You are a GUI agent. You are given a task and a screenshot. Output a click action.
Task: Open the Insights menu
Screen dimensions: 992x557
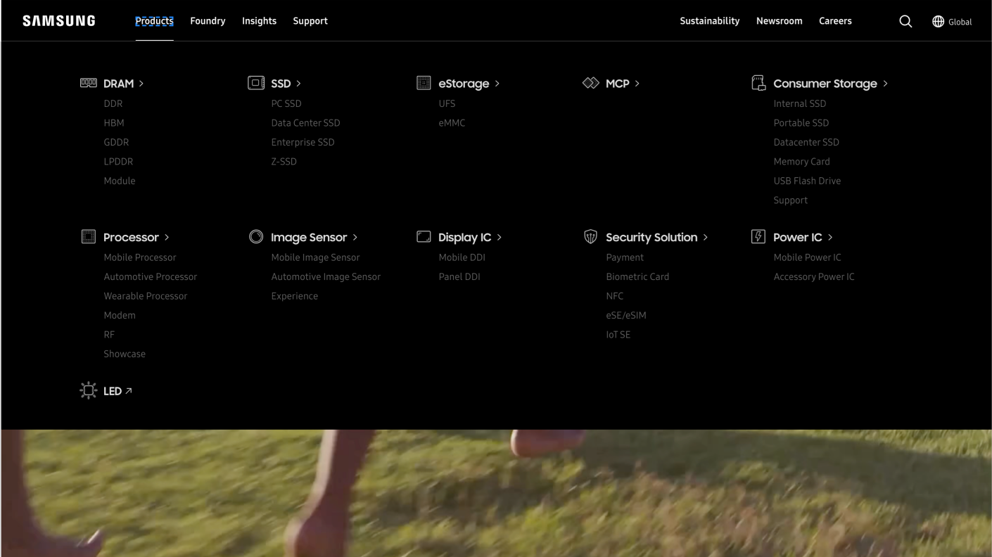pos(259,21)
